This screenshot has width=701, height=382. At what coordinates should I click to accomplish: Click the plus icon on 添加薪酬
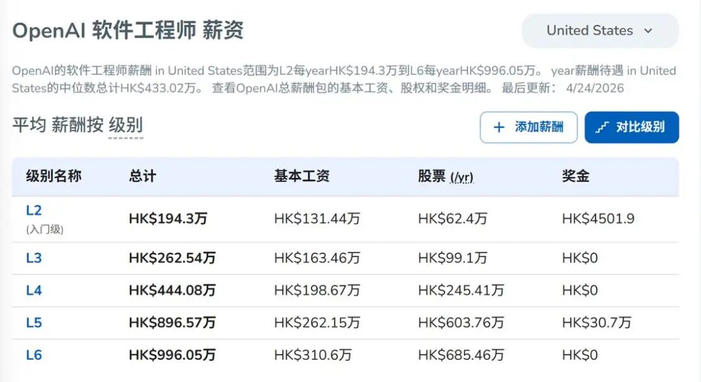click(x=498, y=127)
